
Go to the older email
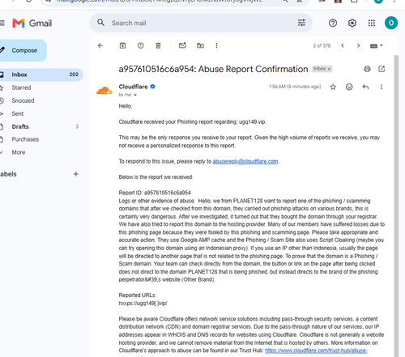tap(359, 45)
